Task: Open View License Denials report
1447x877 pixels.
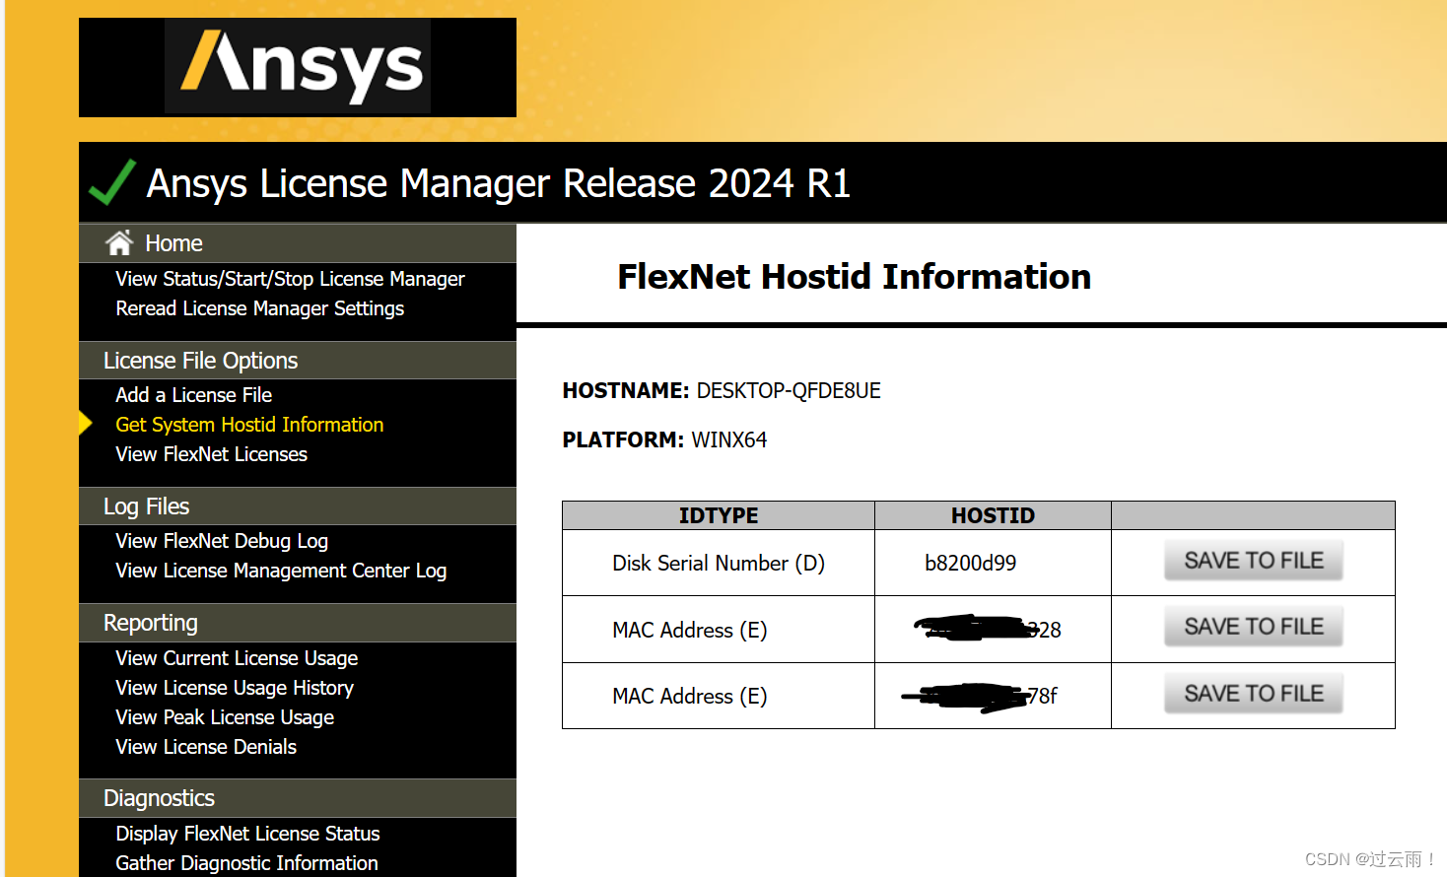Action: (206, 747)
